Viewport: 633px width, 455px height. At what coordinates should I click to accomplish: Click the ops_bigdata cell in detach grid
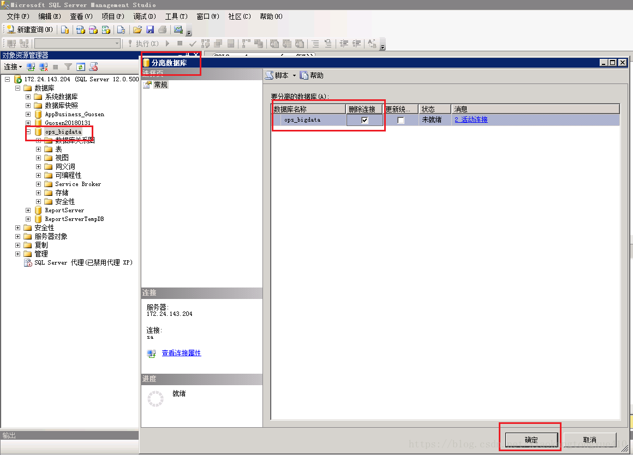point(309,120)
